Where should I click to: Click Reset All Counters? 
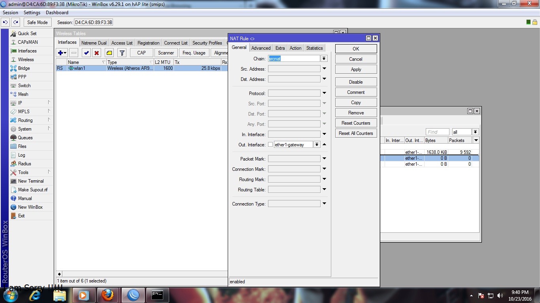tap(355, 133)
